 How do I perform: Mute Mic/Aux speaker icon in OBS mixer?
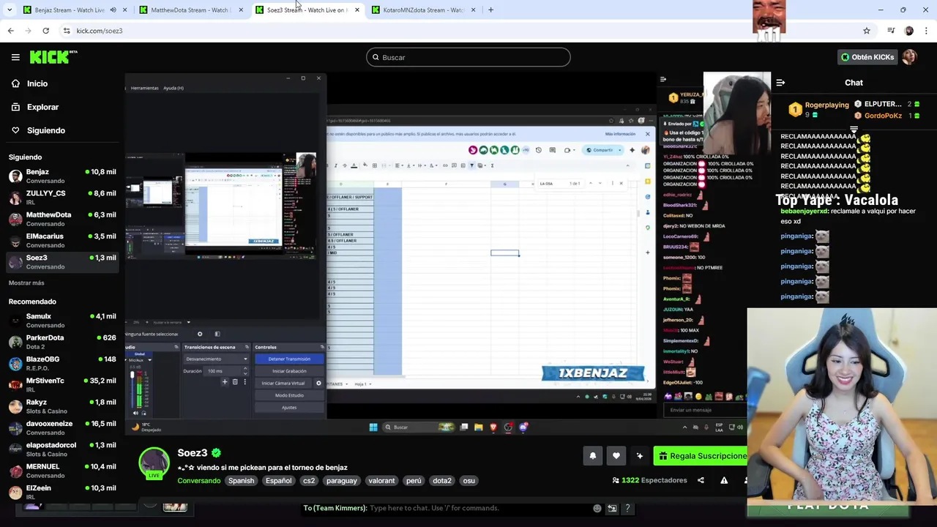(x=135, y=414)
